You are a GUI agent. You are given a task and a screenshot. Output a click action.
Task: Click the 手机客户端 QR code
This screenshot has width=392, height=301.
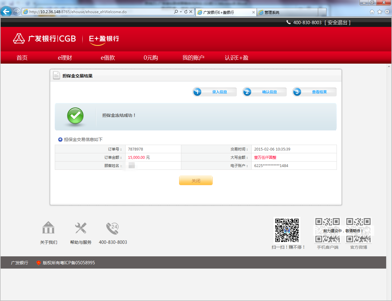(x=327, y=230)
